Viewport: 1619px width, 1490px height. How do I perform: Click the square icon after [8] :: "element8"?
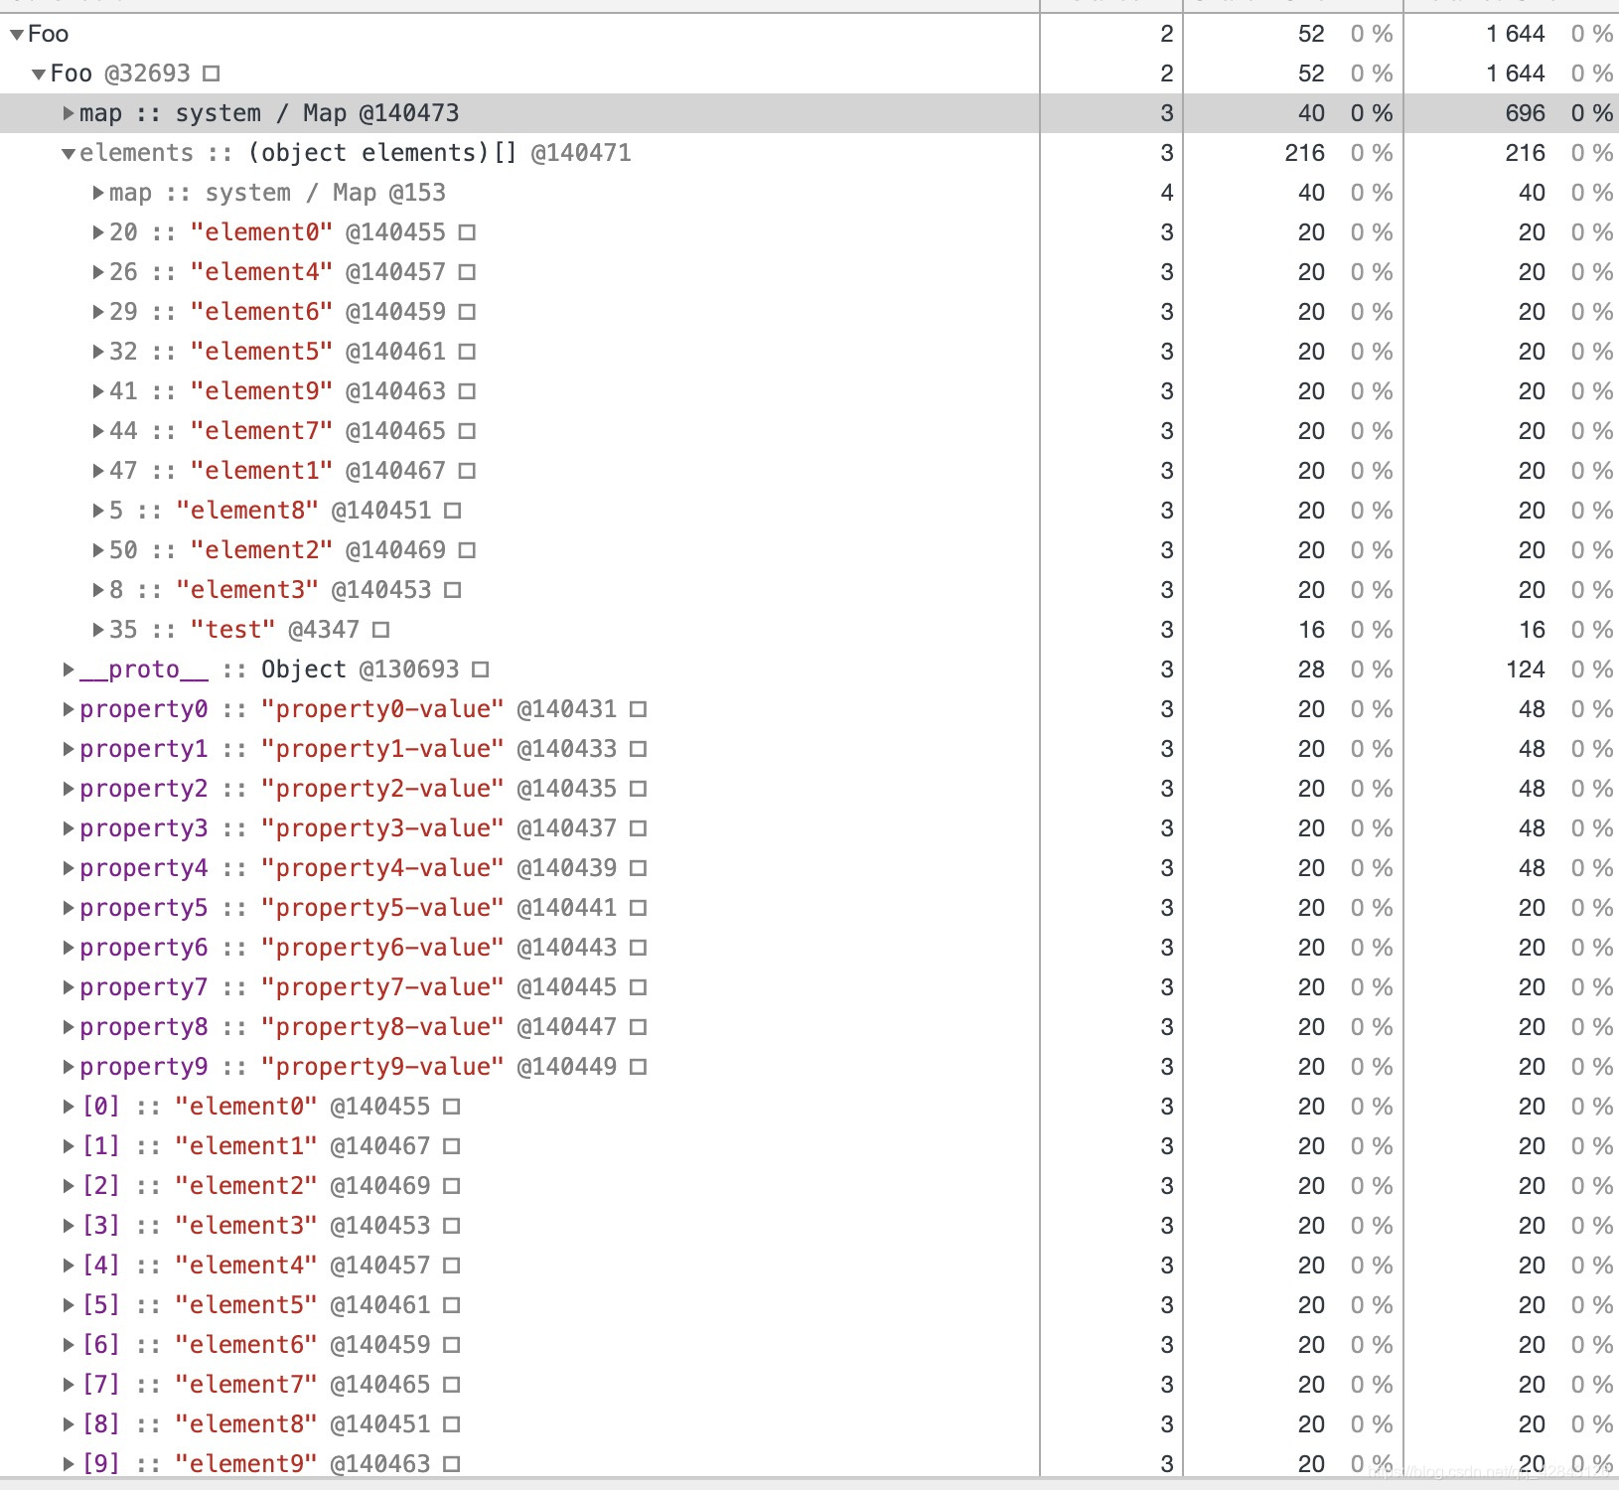click(x=452, y=1424)
